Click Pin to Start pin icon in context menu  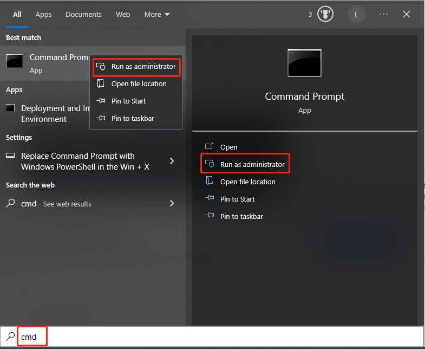(x=101, y=101)
